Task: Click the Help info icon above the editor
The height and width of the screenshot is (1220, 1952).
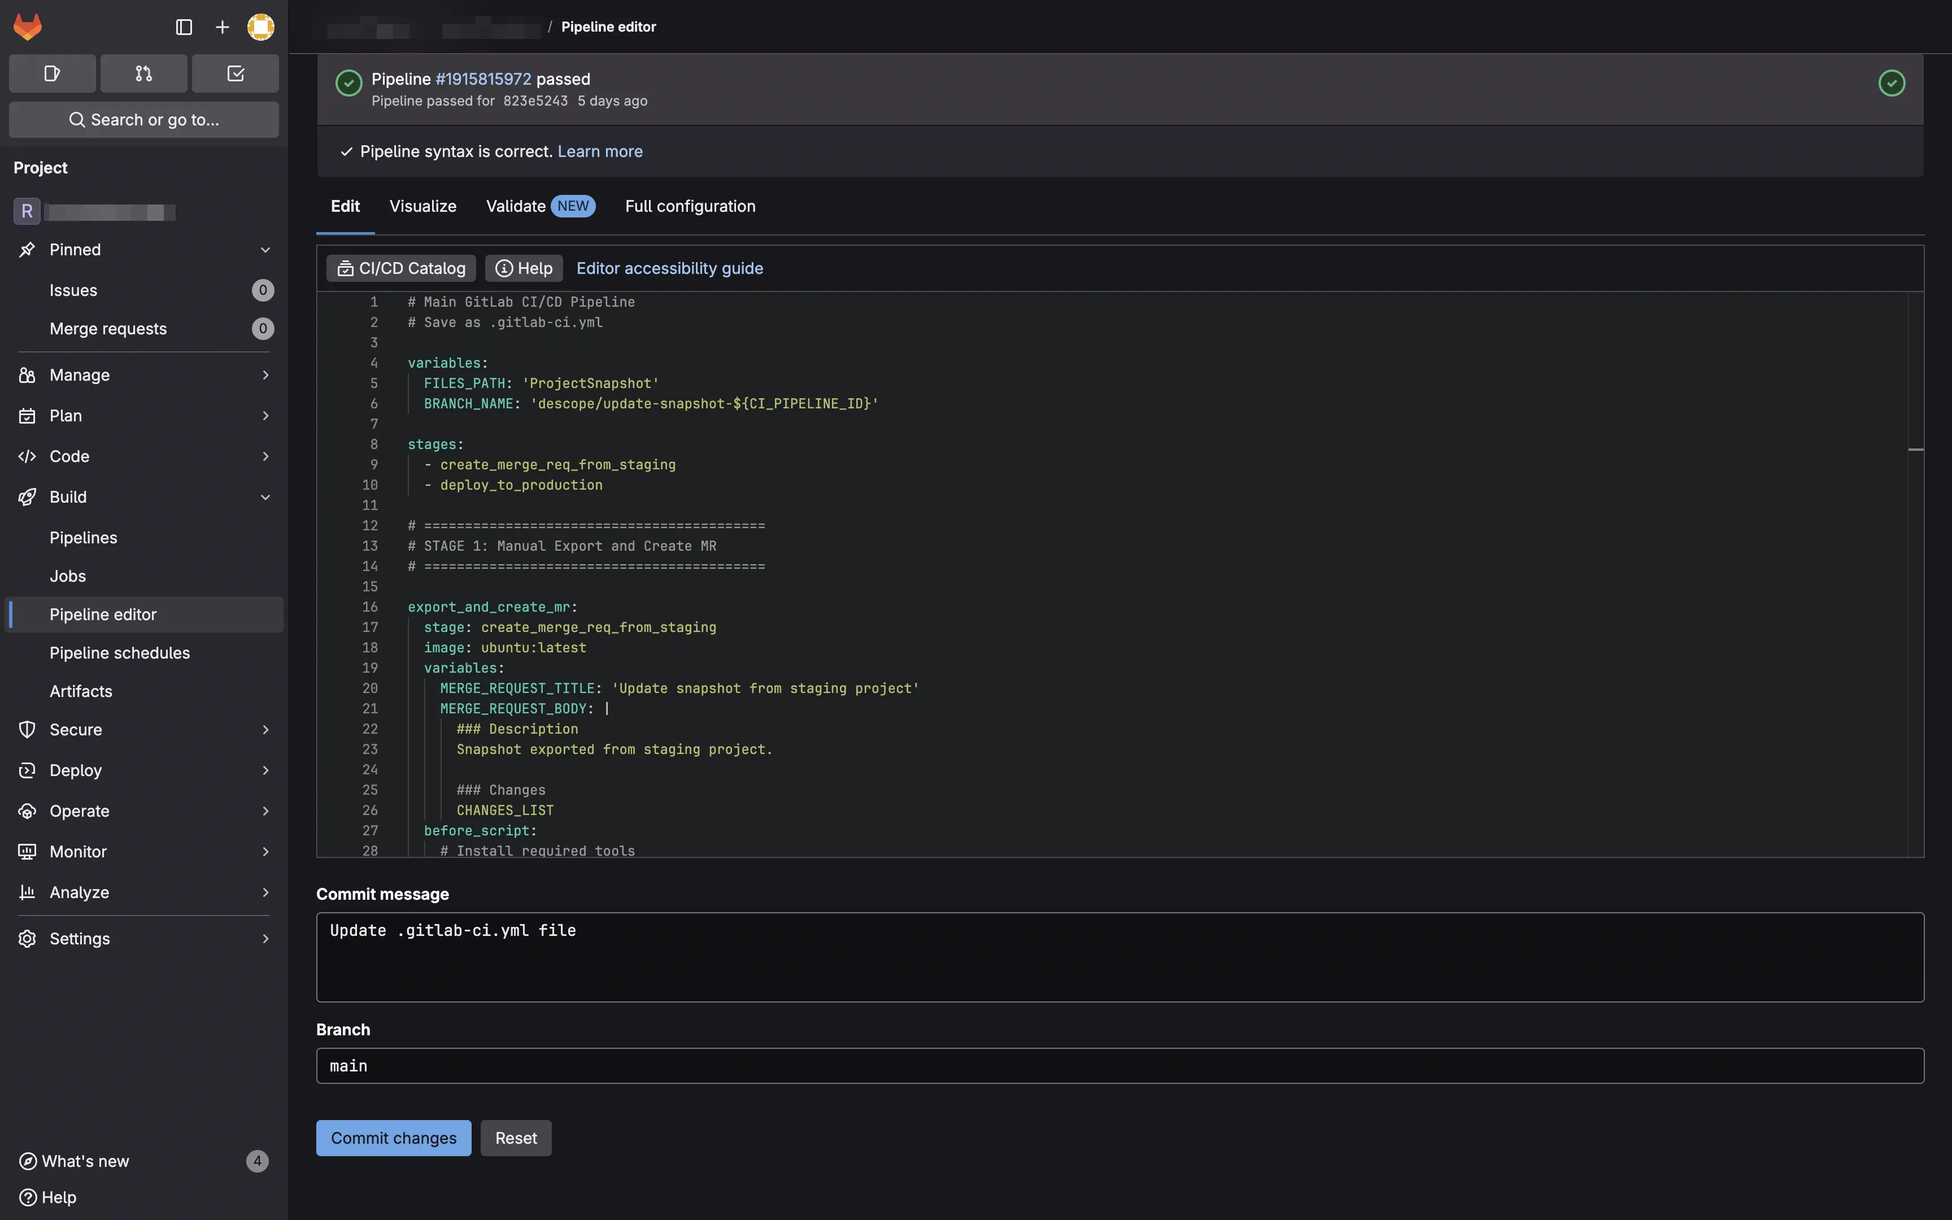Action: point(503,268)
